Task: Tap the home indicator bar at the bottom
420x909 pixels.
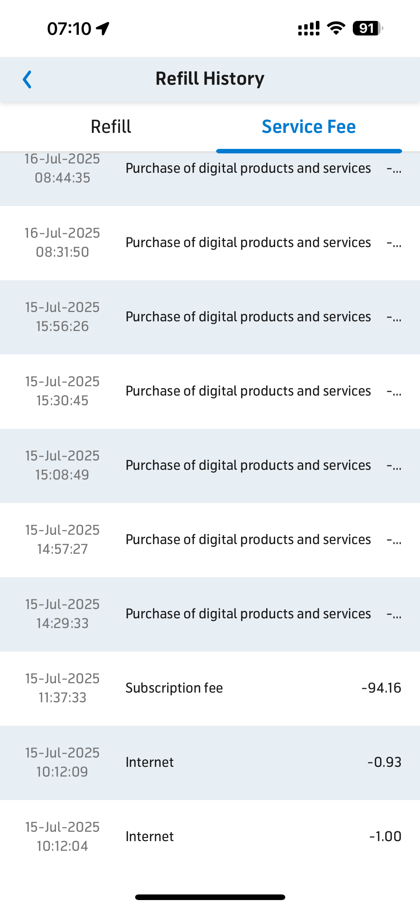Action: [x=210, y=897]
